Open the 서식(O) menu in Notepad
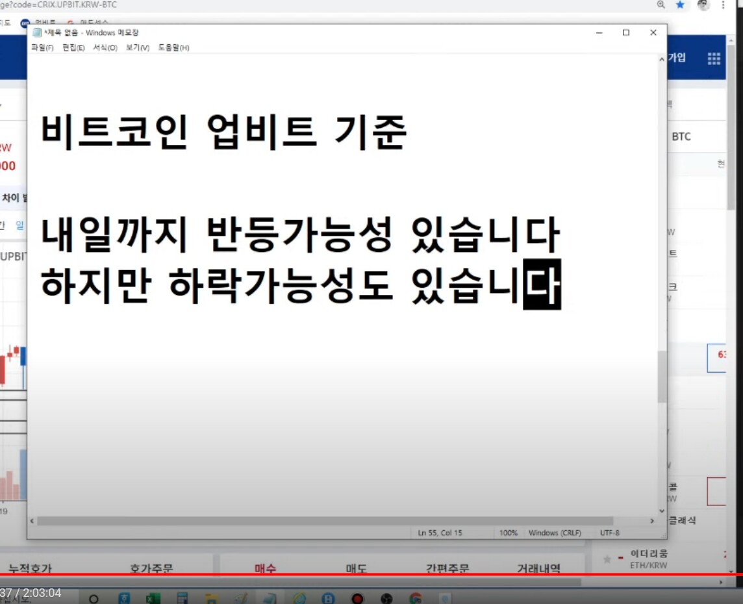 pos(105,47)
